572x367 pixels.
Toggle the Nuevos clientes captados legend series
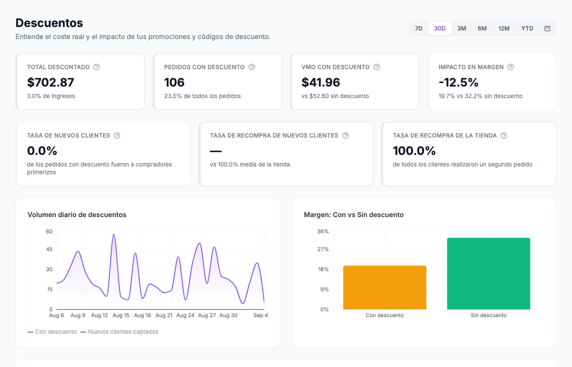(x=119, y=332)
